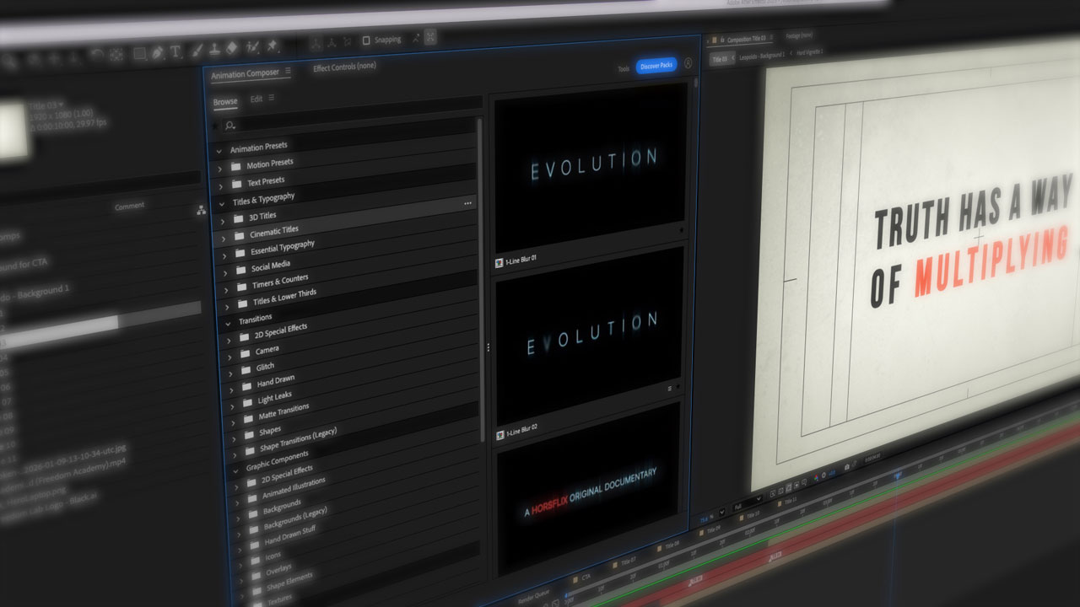Select the Clone Stamp tool
The width and height of the screenshot is (1080, 607).
pyautogui.click(x=215, y=49)
